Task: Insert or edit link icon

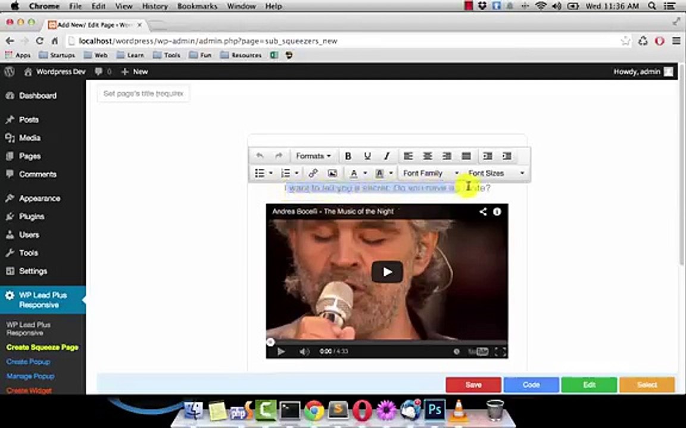Action: pyautogui.click(x=313, y=174)
